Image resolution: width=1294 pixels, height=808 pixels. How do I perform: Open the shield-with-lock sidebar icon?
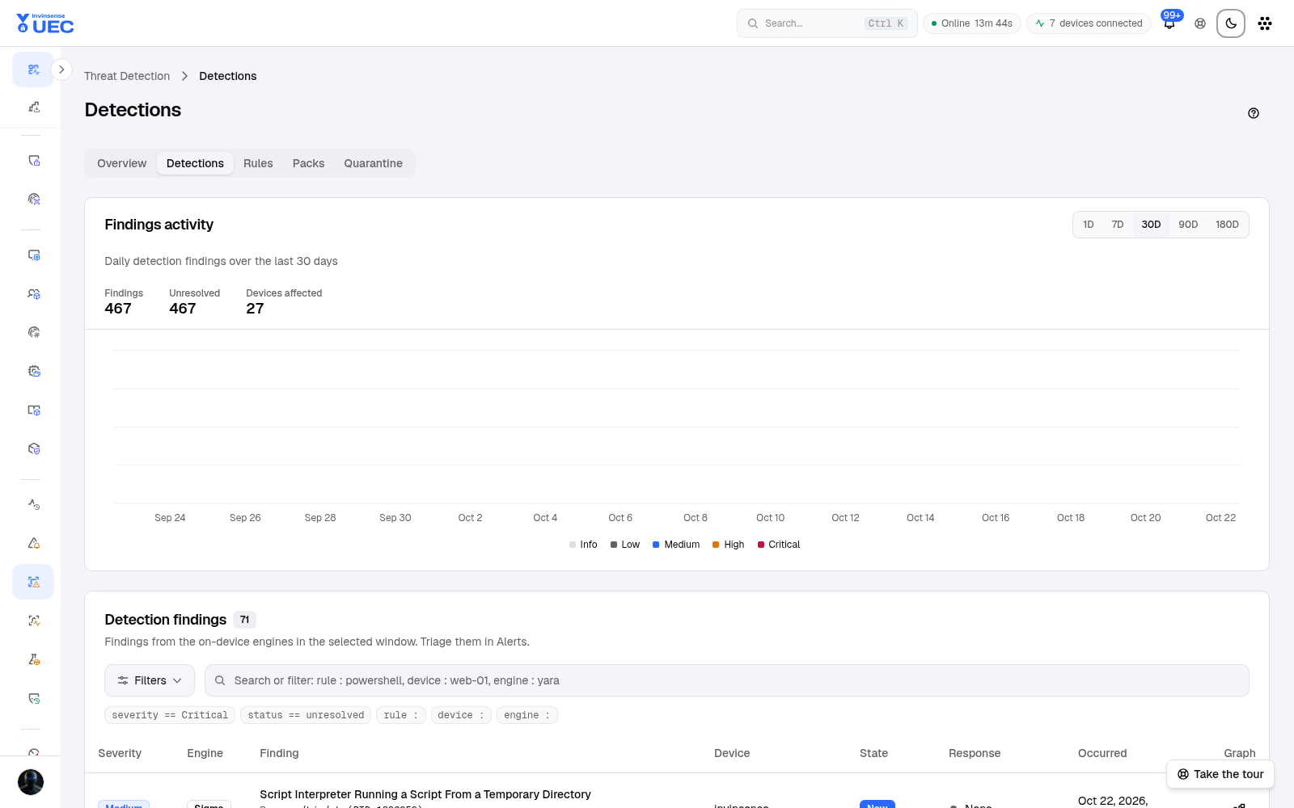(x=33, y=161)
